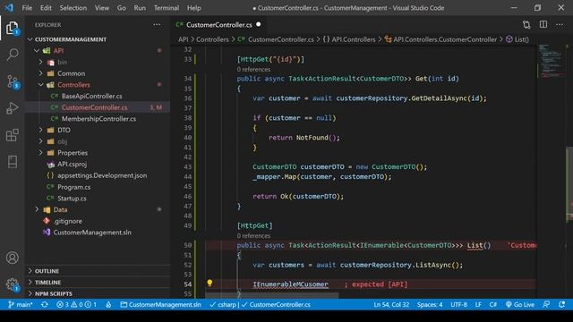
Task: Expand the obj folder
Action: [x=40, y=141]
